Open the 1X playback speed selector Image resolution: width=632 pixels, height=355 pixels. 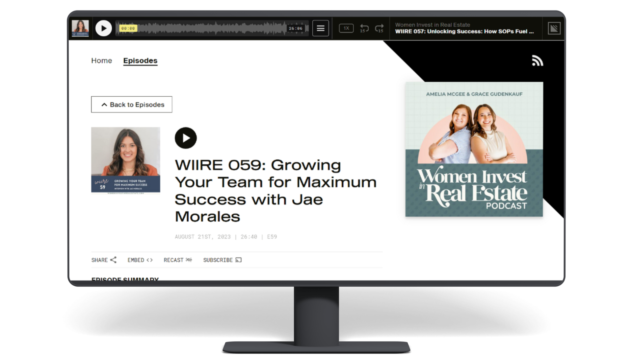click(346, 28)
